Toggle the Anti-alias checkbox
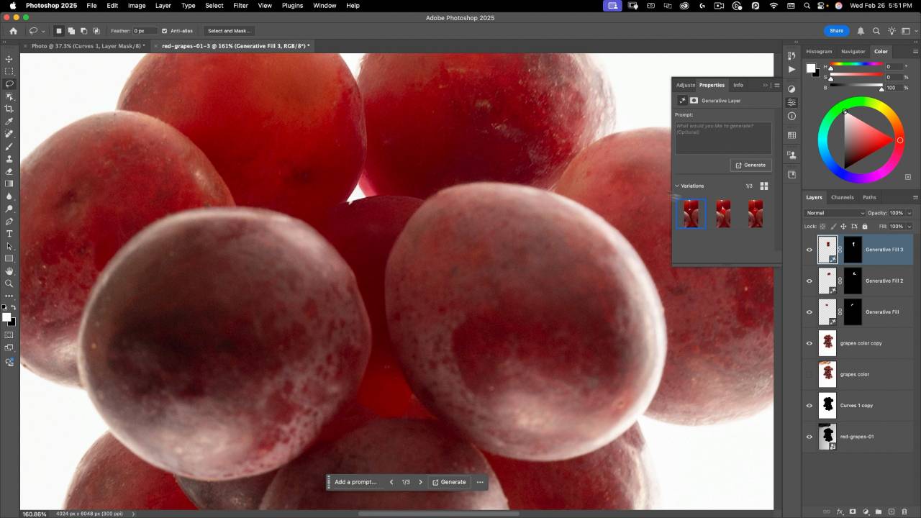 [165, 31]
